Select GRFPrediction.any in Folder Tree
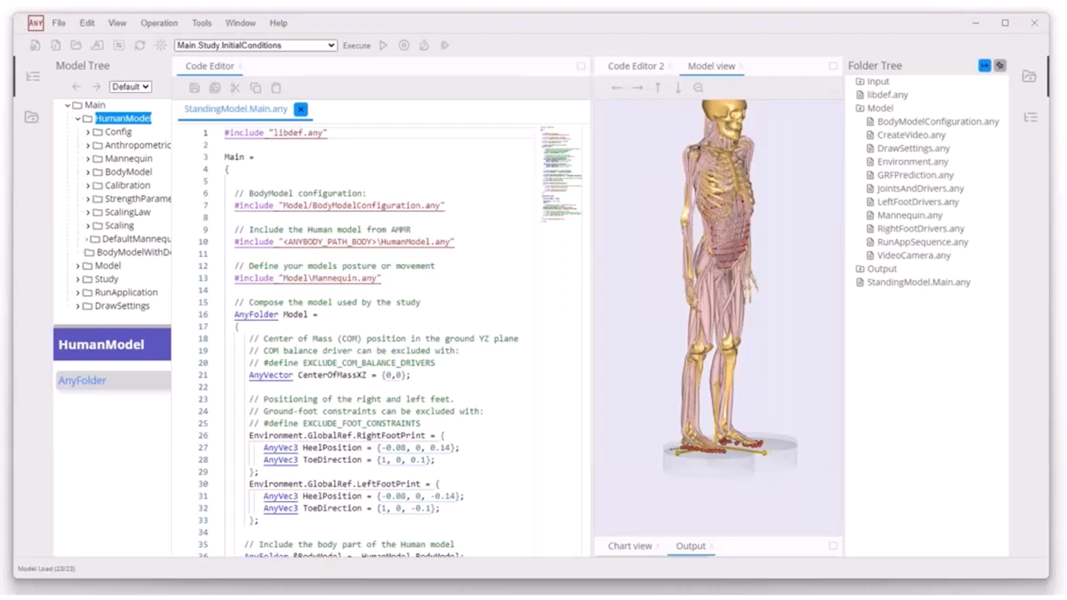Image resolution: width=1067 pixels, height=600 pixels. click(x=915, y=175)
